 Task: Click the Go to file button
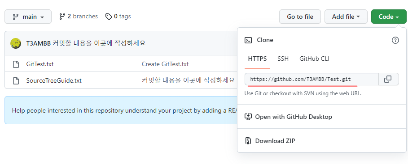point(300,17)
